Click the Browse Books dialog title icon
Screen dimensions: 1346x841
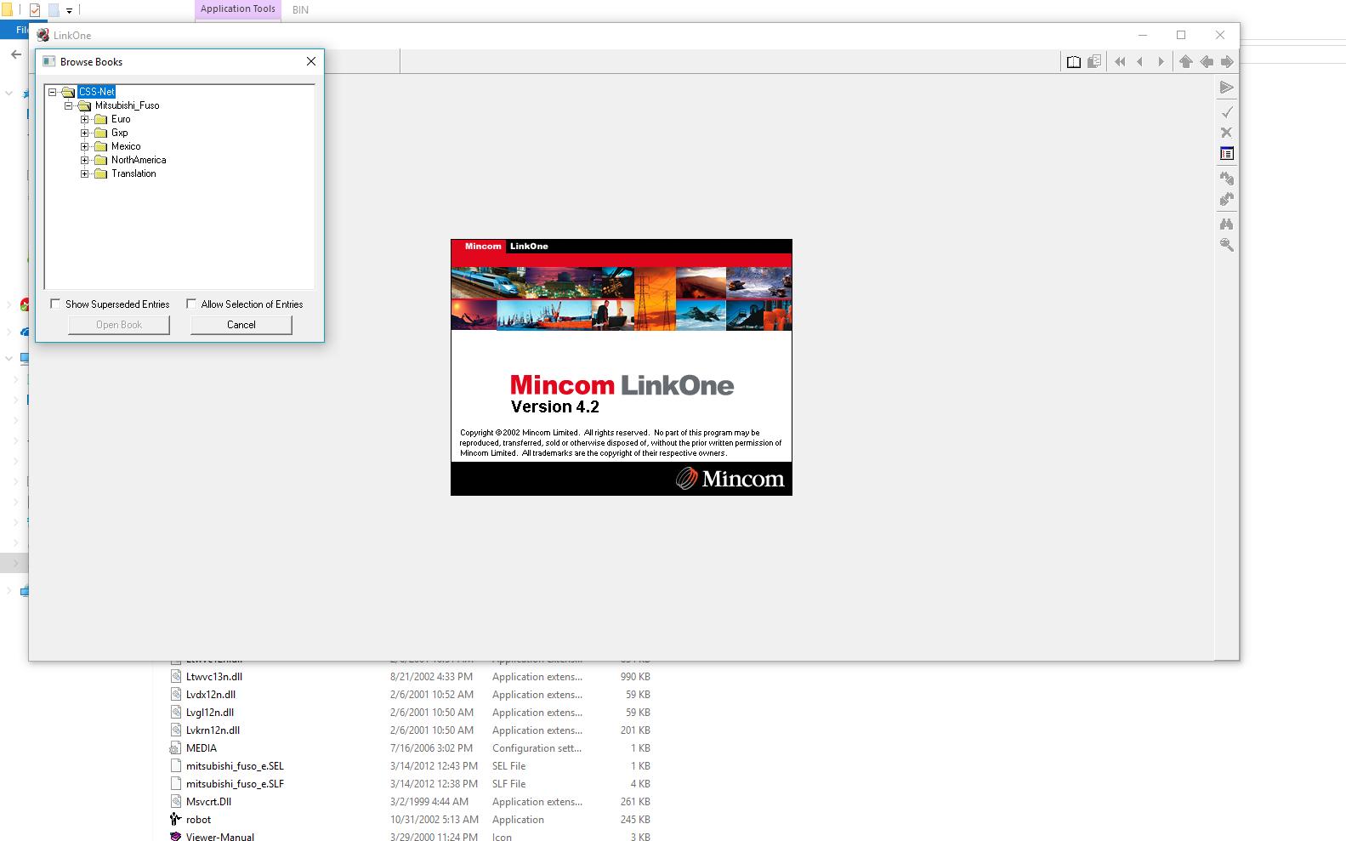tap(48, 61)
